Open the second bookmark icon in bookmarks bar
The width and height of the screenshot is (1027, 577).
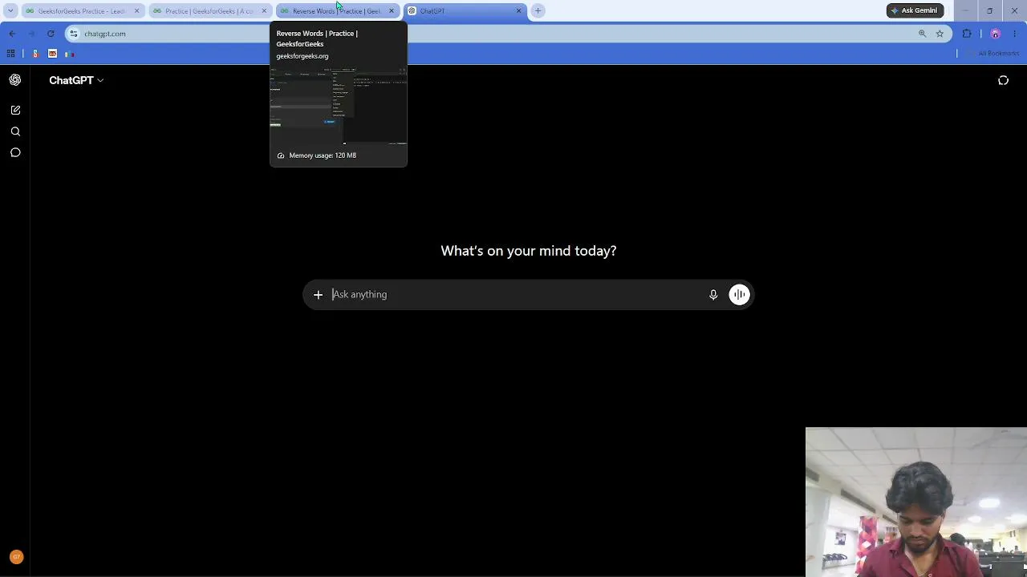coord(52,54)
